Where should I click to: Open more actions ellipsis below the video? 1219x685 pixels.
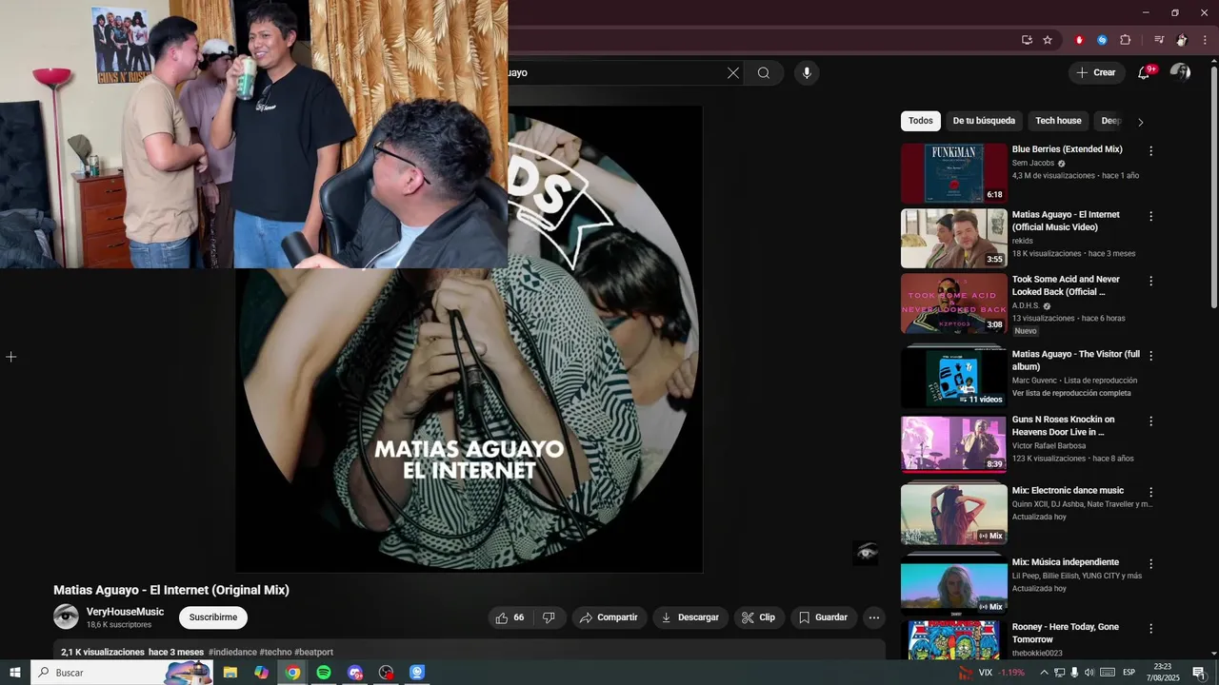(x=874, y=617)
